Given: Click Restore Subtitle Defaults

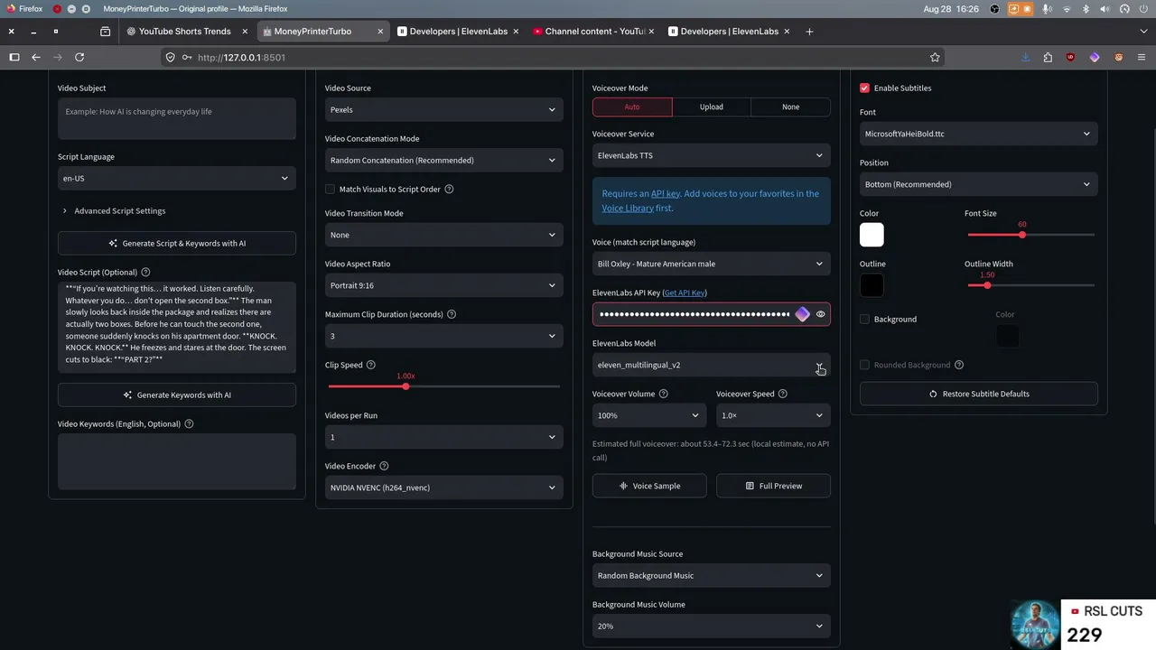Looking at the screenshot, I should pyautogui.click(x=979, y=394).
